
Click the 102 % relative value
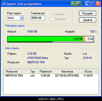click(x=93, y=32)
